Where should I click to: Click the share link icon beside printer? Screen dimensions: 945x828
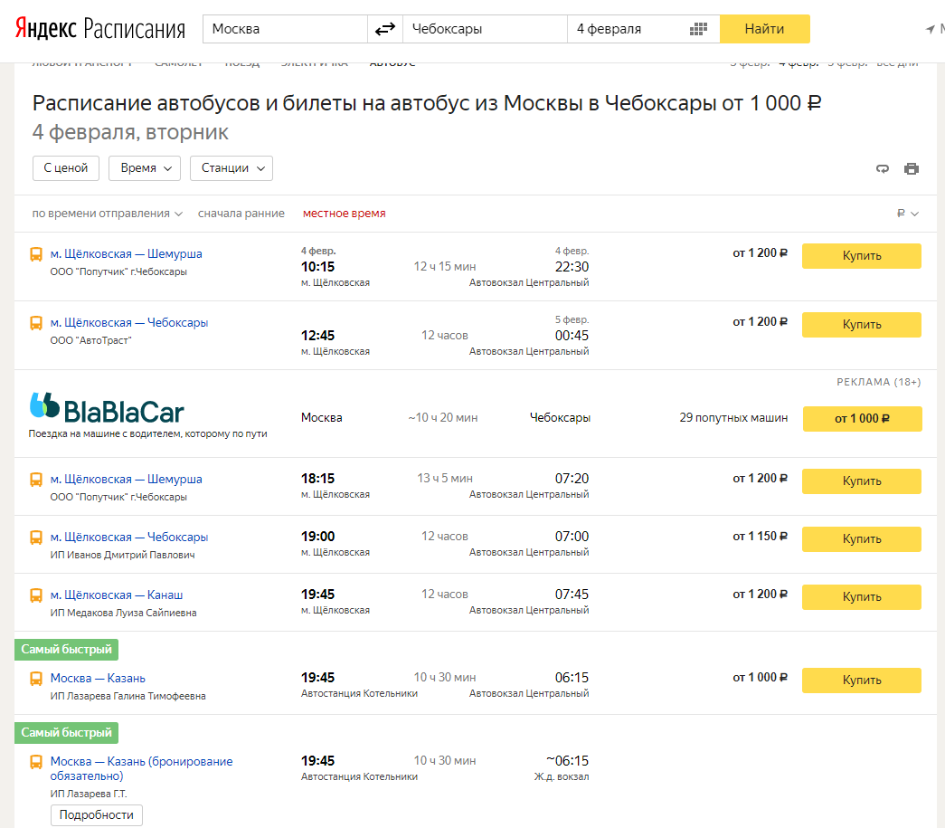pyautogui.click(x=883, y=169)
